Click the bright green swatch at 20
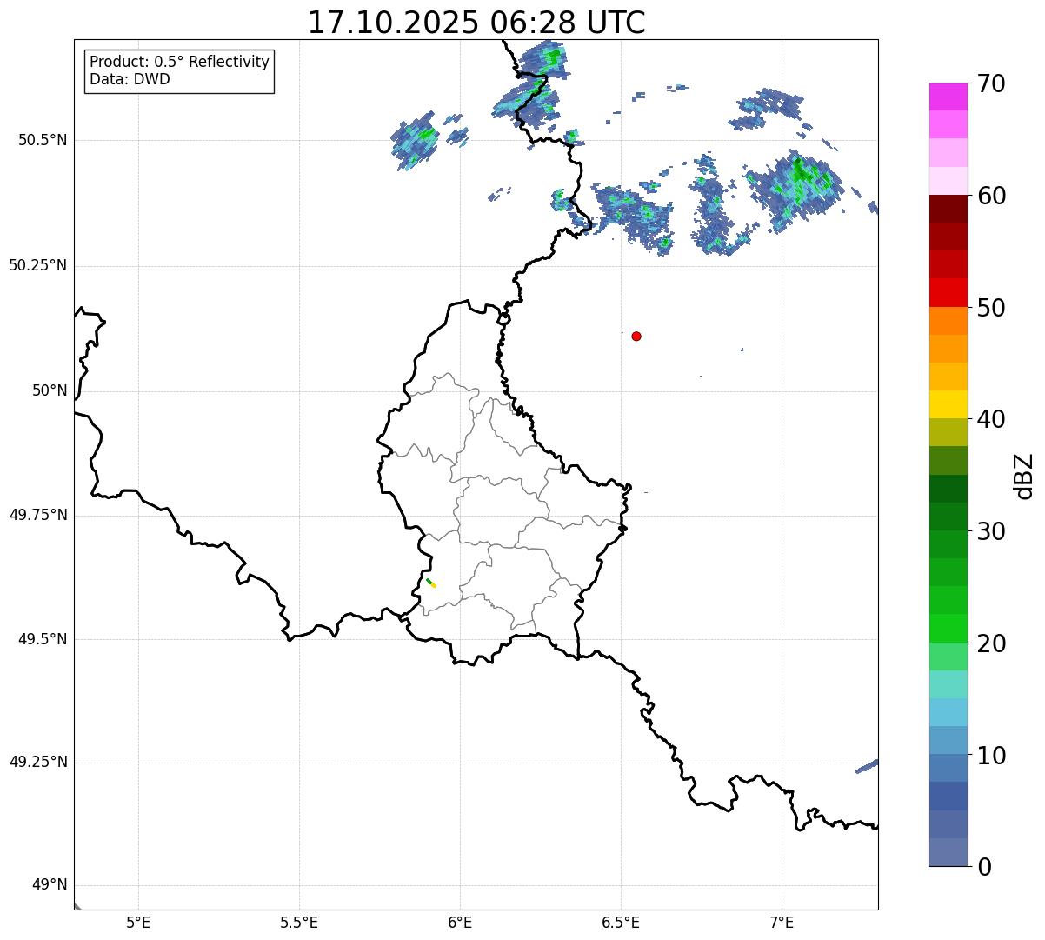This screenshot has width=1045, height=940. click(x=948, y=629)
